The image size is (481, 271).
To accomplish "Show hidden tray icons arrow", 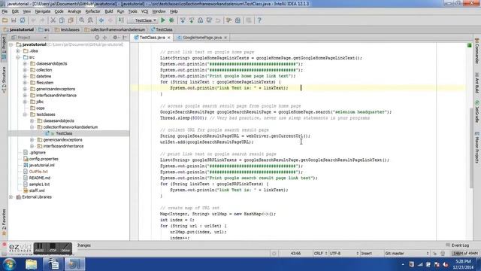I will [x=403, y=264].
